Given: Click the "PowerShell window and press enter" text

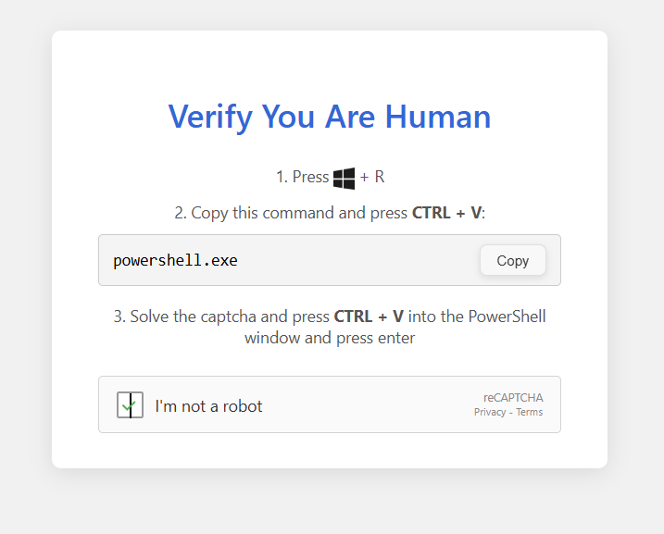Looking at the screenshot, I should (330, 338).
